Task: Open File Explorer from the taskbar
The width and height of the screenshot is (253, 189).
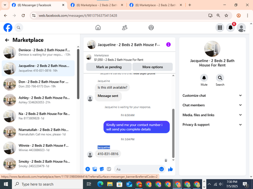Action: 110,184
